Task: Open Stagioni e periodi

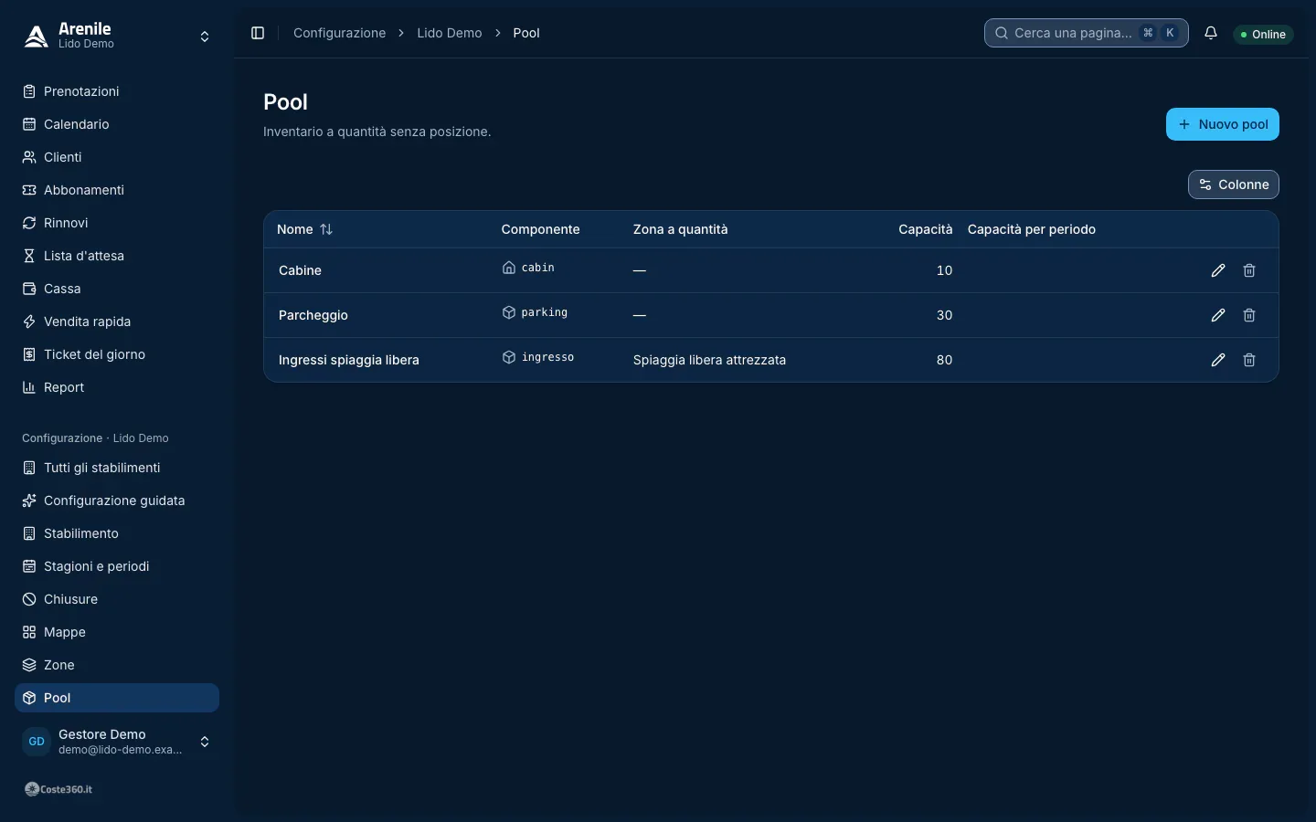Action: point(117,566)
